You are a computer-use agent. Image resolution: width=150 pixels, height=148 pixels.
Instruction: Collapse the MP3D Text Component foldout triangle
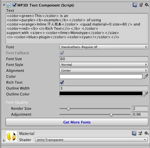click(x=4, y=5)
